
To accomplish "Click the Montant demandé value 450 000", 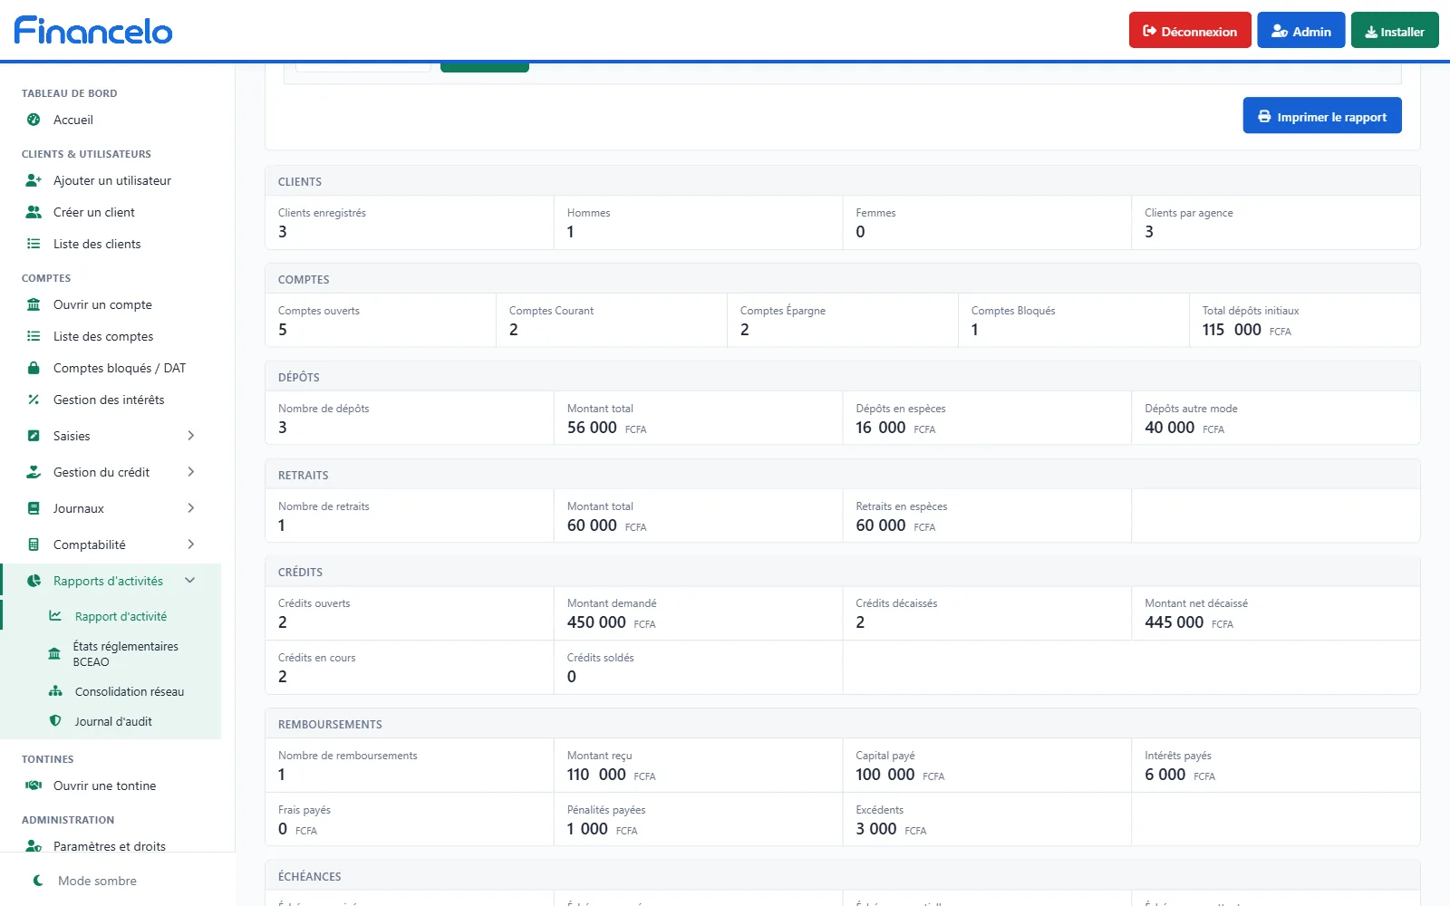I will tap(596, 622).
